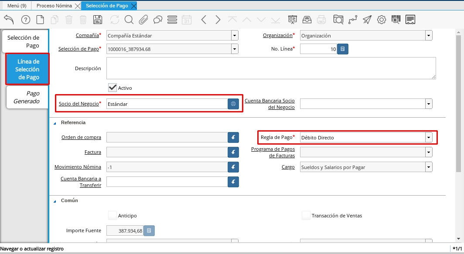
Task: Open the Programa de Pagos de Facturas dropdown
Action: click(x=429, y=152)
